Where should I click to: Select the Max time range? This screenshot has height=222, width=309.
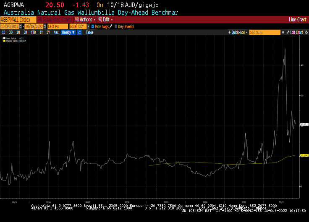click(56, 32)
